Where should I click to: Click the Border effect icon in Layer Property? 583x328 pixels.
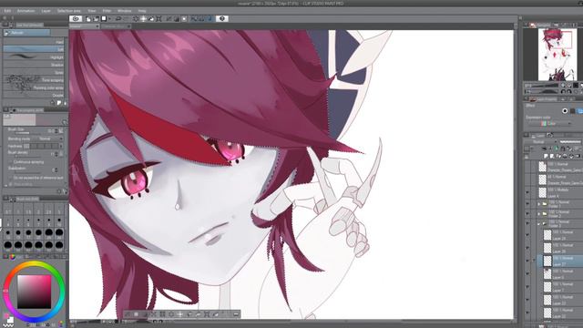[x=565, y=111]
